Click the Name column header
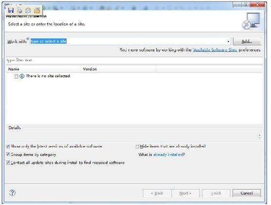The width and height of the screenshot is (271, 205). (x=43, y=69)
